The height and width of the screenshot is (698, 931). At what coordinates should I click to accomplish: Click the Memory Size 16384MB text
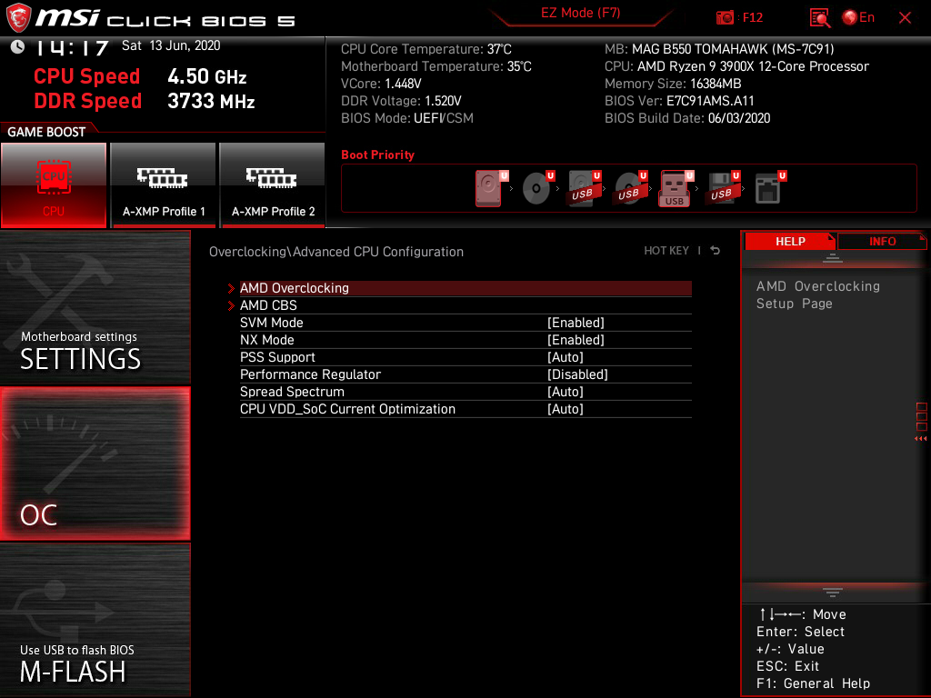(673, 84)
